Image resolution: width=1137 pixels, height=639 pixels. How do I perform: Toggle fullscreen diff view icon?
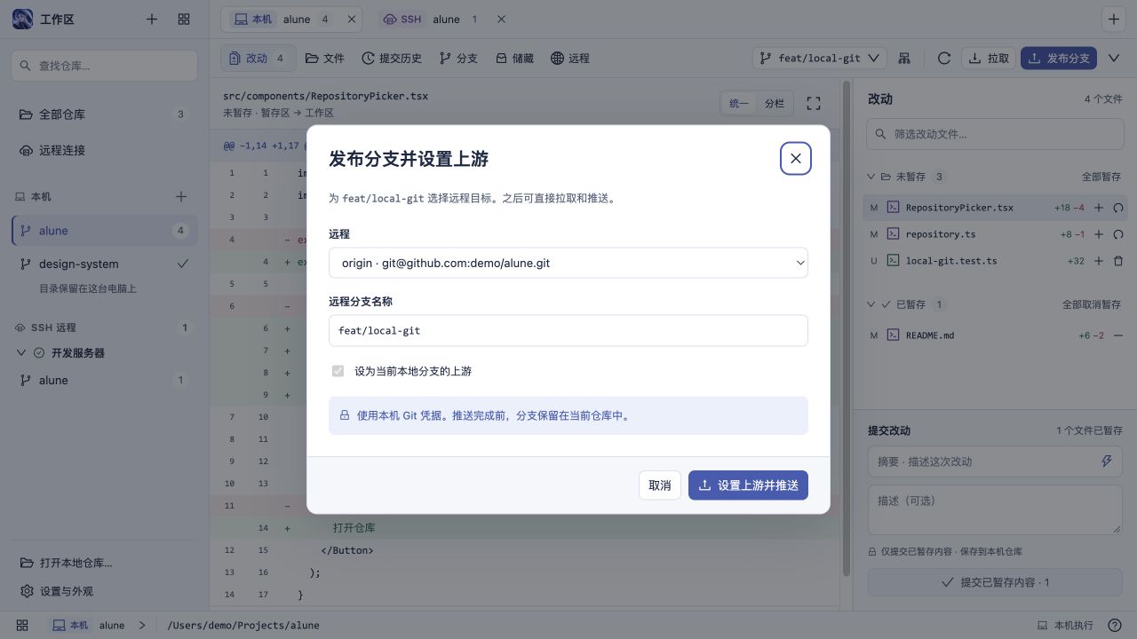[814, 104]
